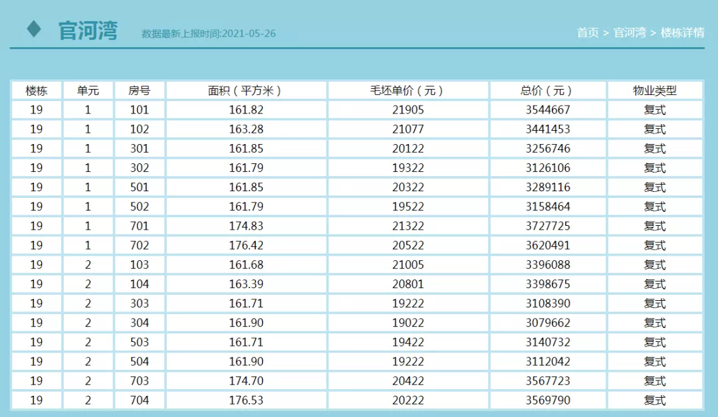Click unit price 21905
Image resolution: width=718 pixels, height=417 pixels.
(x=408, y=110)
